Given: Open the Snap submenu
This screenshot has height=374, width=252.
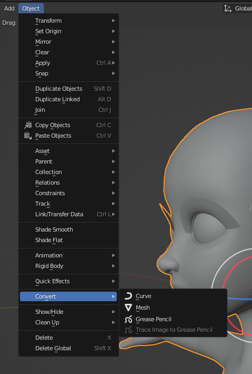Looking at the screenshot, I should 68,73.
